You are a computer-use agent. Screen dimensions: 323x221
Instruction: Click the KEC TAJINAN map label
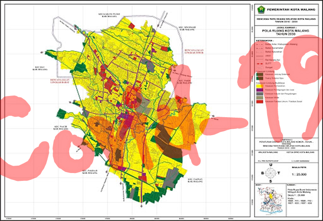pyautogui.click(x=195, y=180)
